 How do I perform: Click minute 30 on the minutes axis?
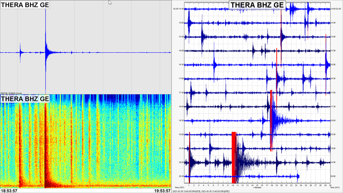[330, 185]
